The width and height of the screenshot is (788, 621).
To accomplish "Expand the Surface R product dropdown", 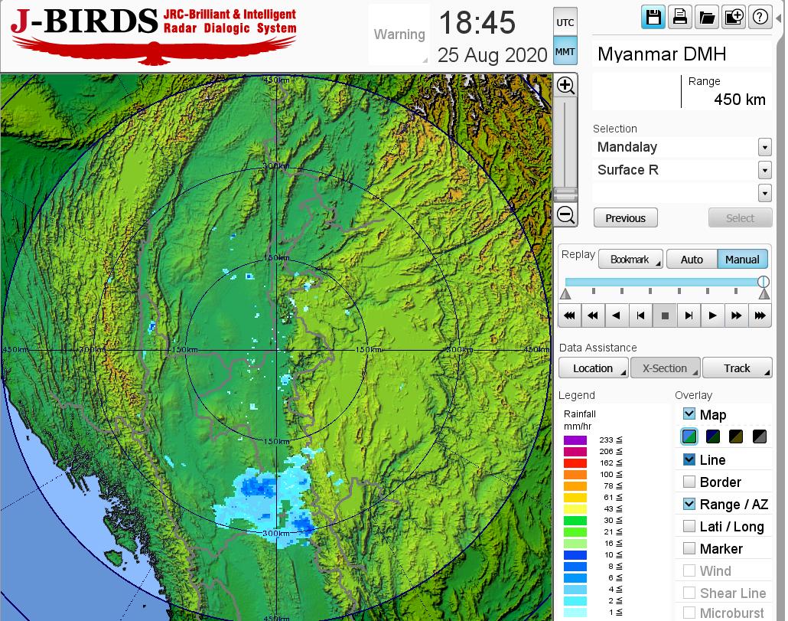I will tap(764, 170).
